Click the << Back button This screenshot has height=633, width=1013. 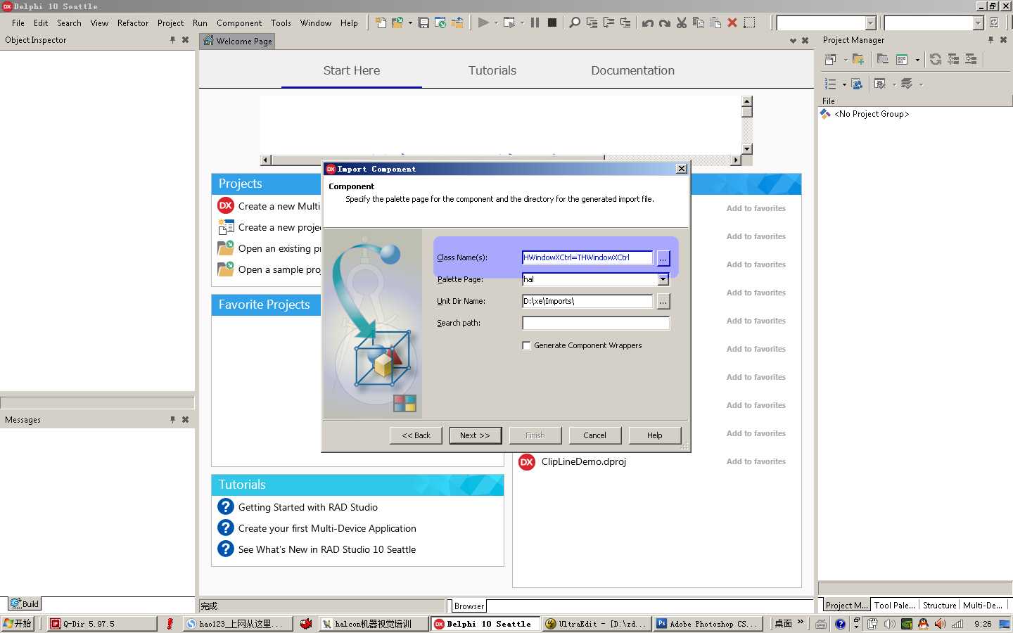pos(416,435)
